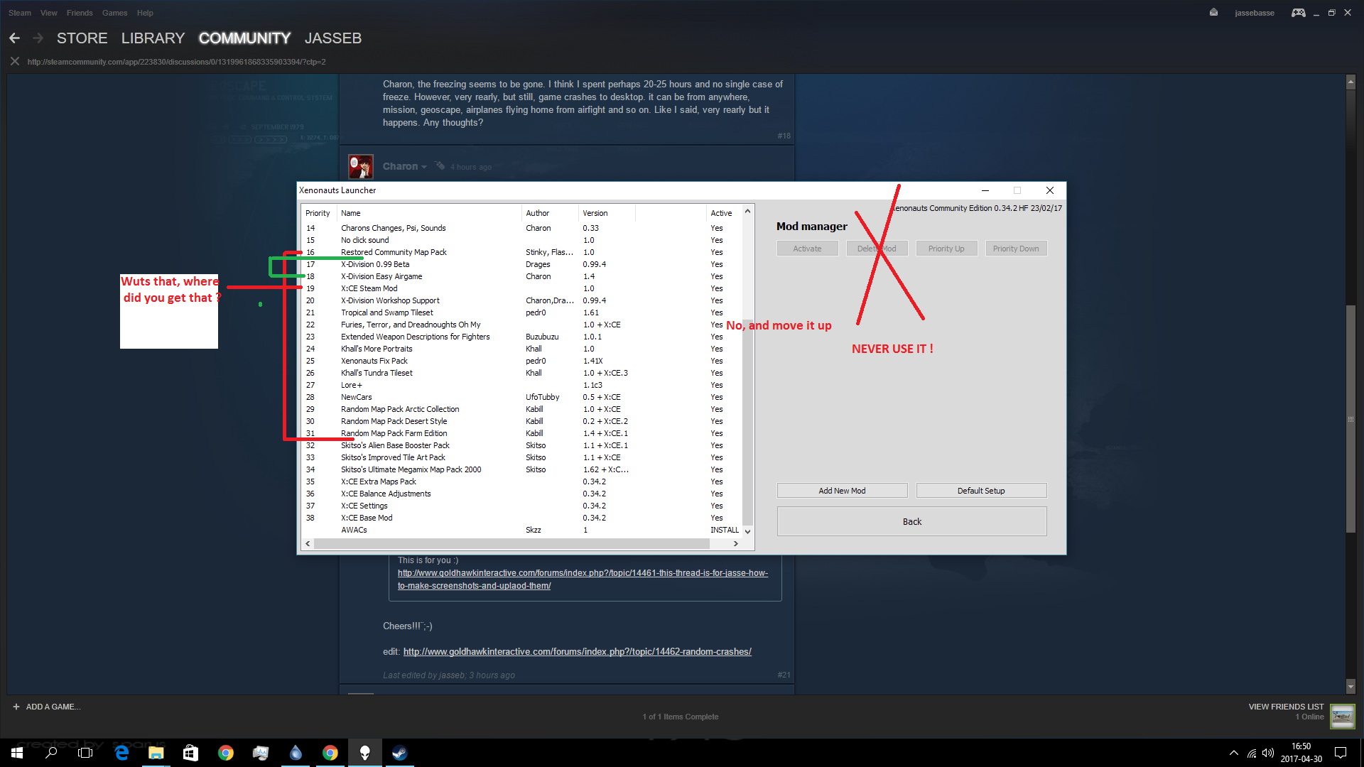The width and height of the screenshot is (1364, 767).
Task: Show hidden tray icons chevron
Action: [x=1233, y=753]
